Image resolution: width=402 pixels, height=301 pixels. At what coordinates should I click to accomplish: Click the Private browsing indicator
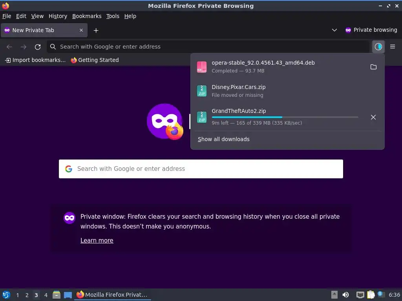[x=371, y=30]
